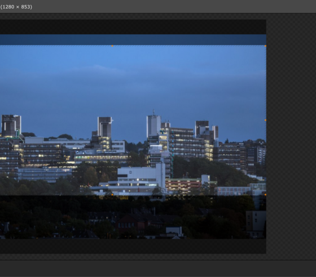This screenshot has width=316, height=277.
Task: Select the right-middle orange crop handle
Action: click(x=265, y=120)
